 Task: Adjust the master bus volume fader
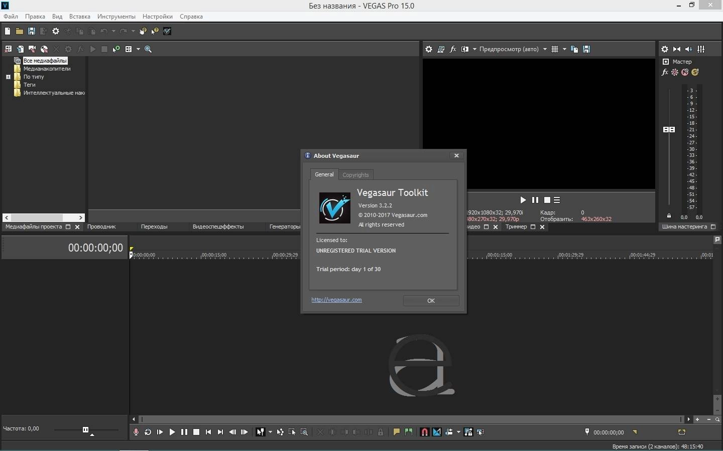click(669, 129)
